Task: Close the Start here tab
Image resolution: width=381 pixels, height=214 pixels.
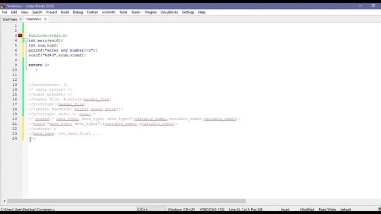Action: click(20, 19)
